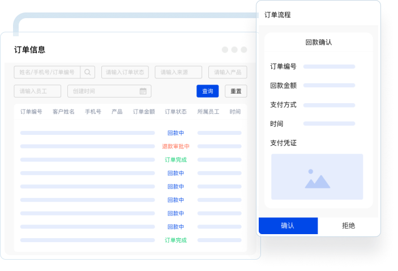Click the 所属员工 column header
Screen dimensions: 398x271
coord(208,112)
